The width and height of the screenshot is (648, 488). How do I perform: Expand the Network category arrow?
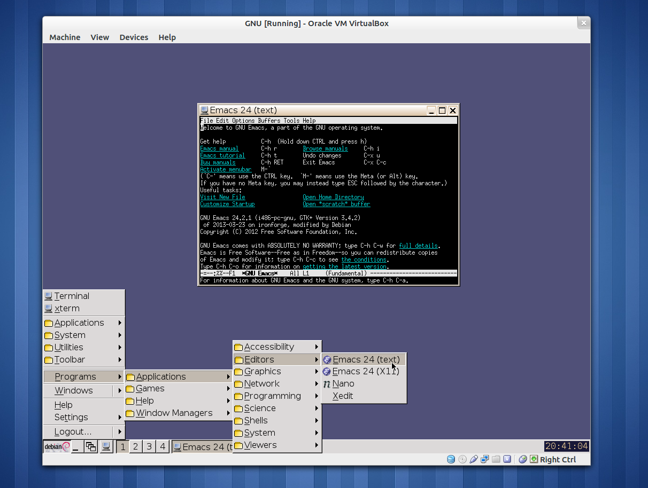point(317,383)
